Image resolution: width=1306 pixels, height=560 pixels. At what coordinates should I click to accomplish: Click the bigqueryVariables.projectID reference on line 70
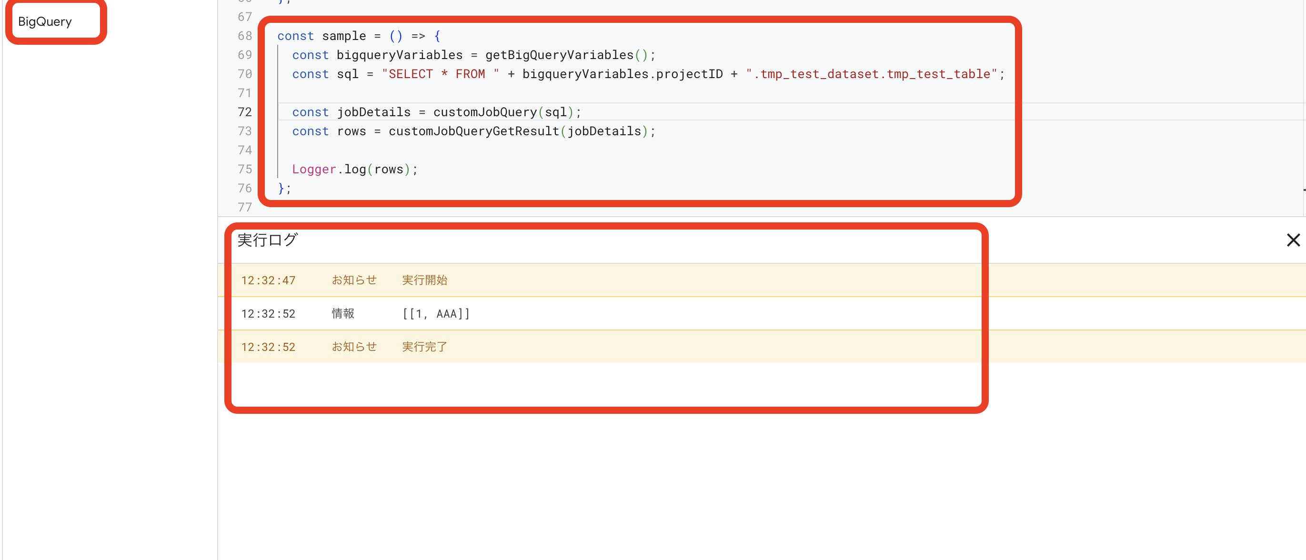623,74
